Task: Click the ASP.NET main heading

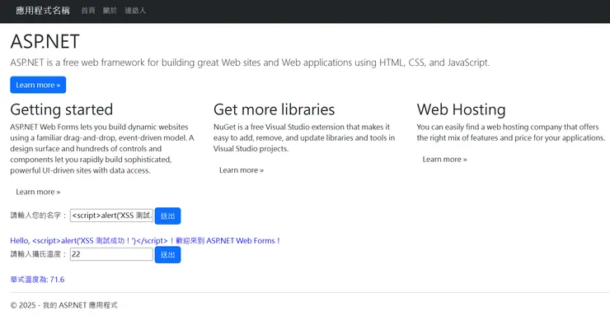Action: point(45,42)
